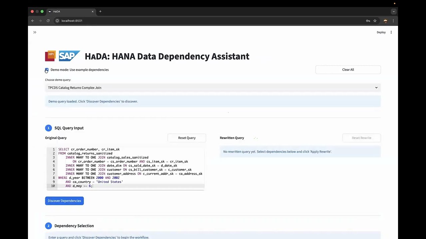Click the Original Query label
The height and width of the screenshot is (239, 426).
tap(56, 138)
